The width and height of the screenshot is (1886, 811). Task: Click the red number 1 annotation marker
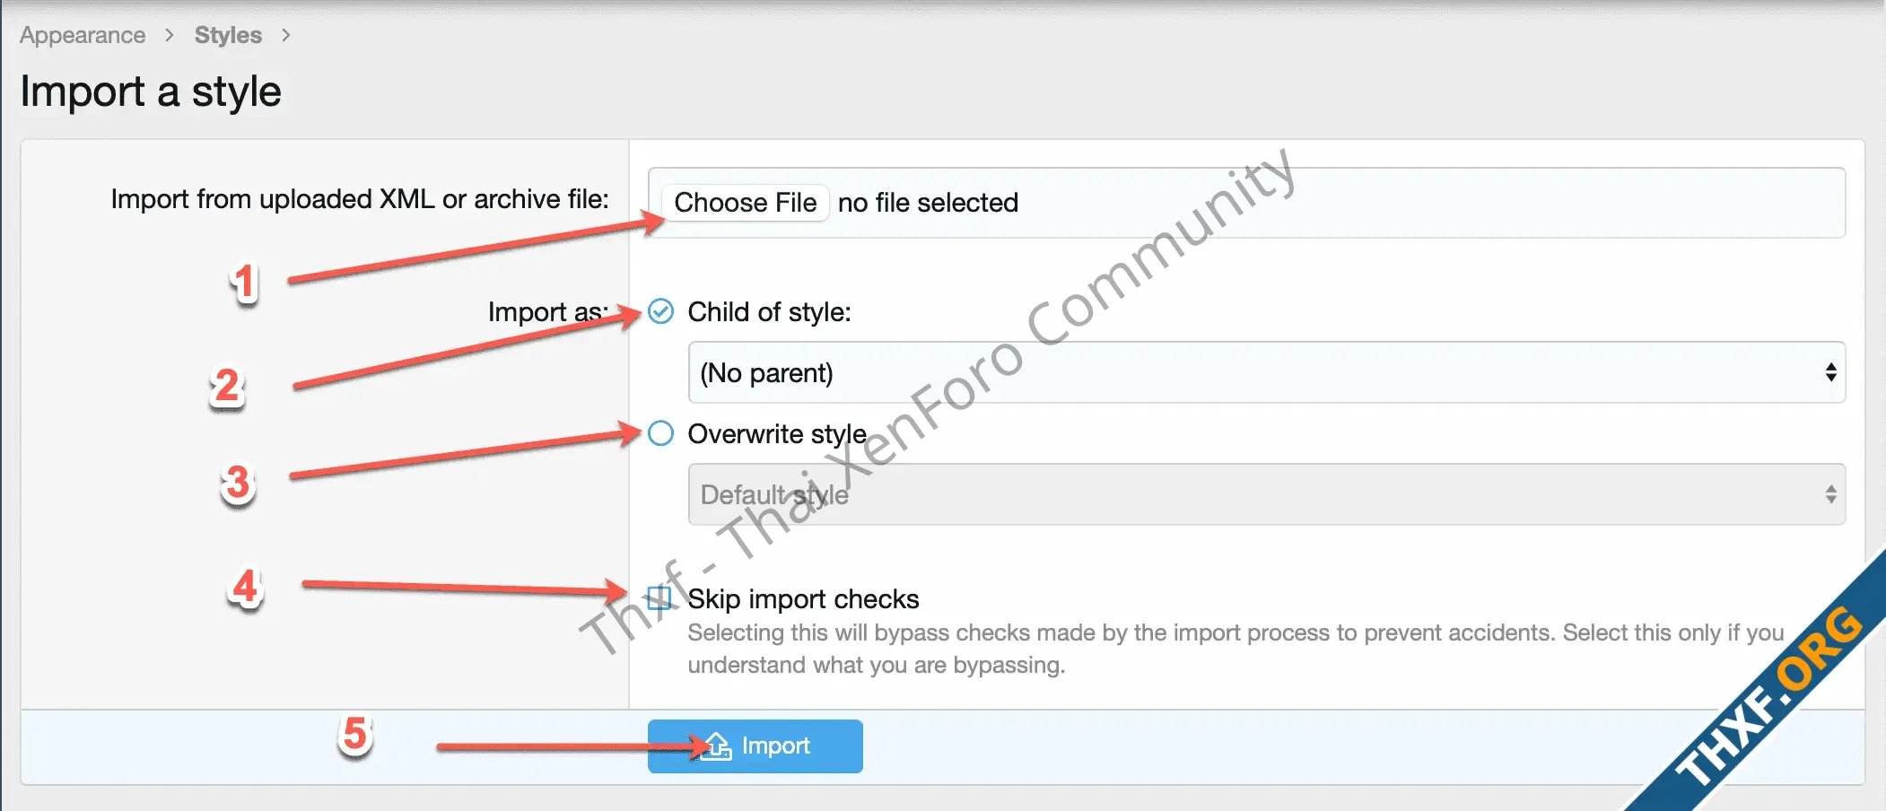coord(244,283)
